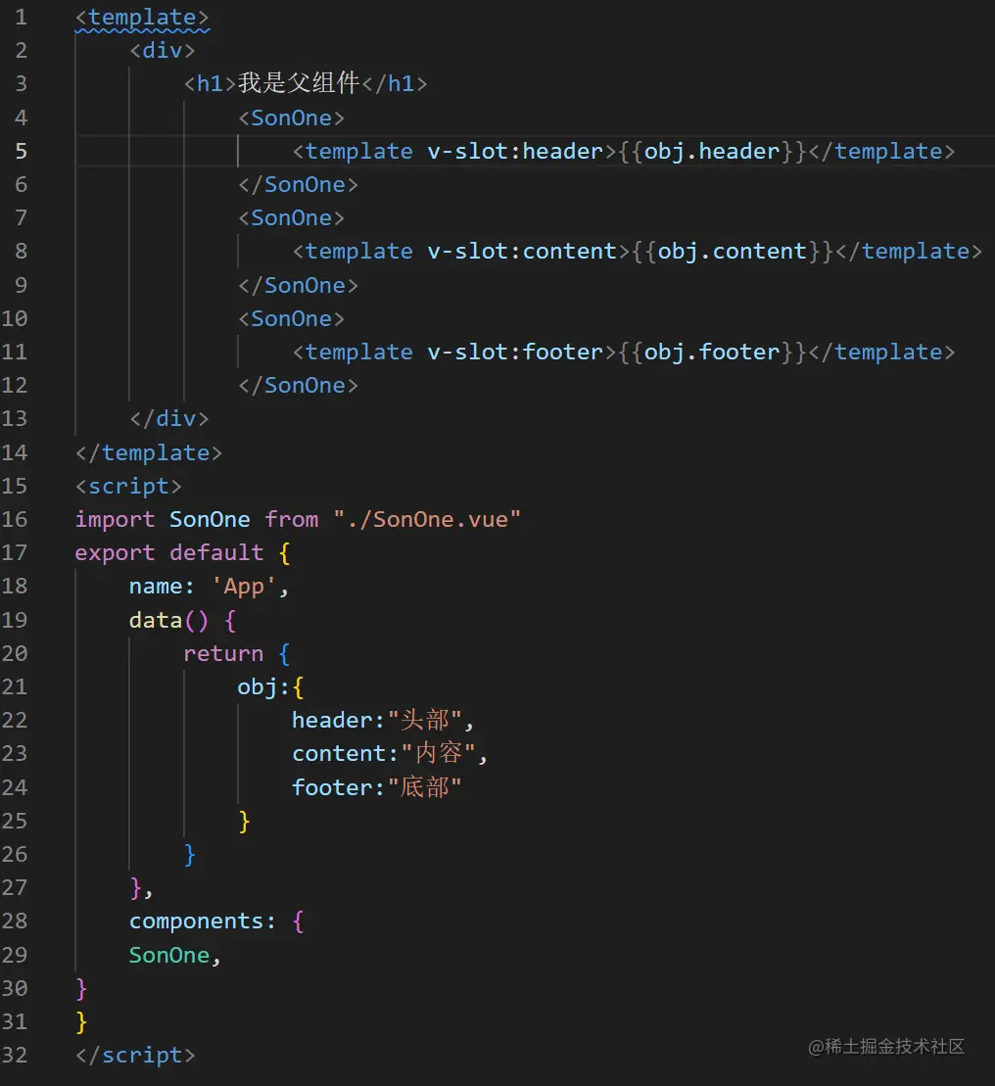Image resolution: width=995 pixels, height=1086 pixels.
Task: Click the {{obj.content}} interpolation
Action: 733,251
